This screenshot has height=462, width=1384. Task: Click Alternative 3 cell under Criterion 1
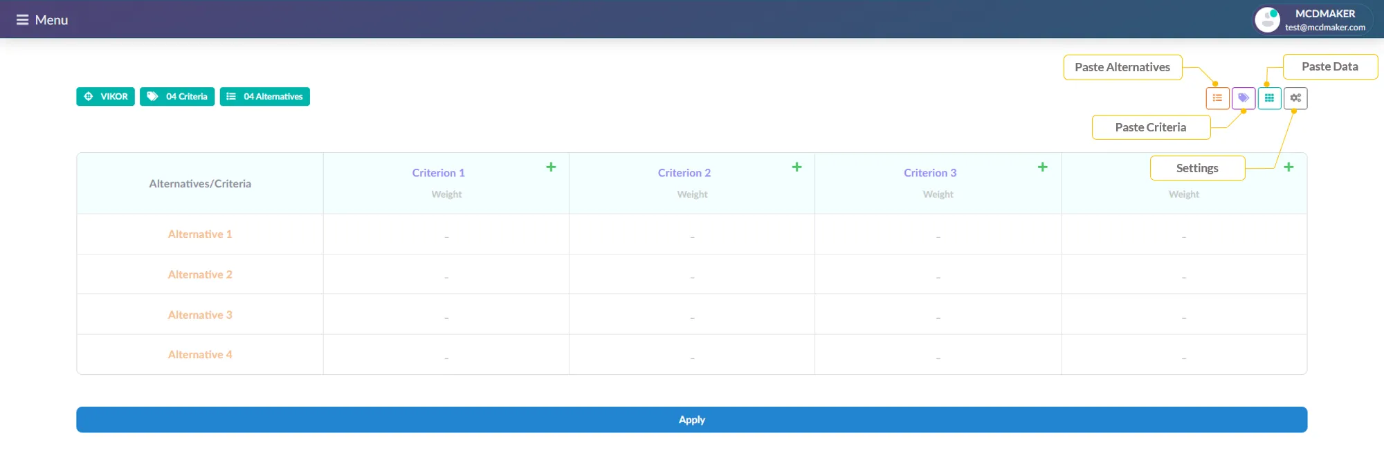coord(446,315)
